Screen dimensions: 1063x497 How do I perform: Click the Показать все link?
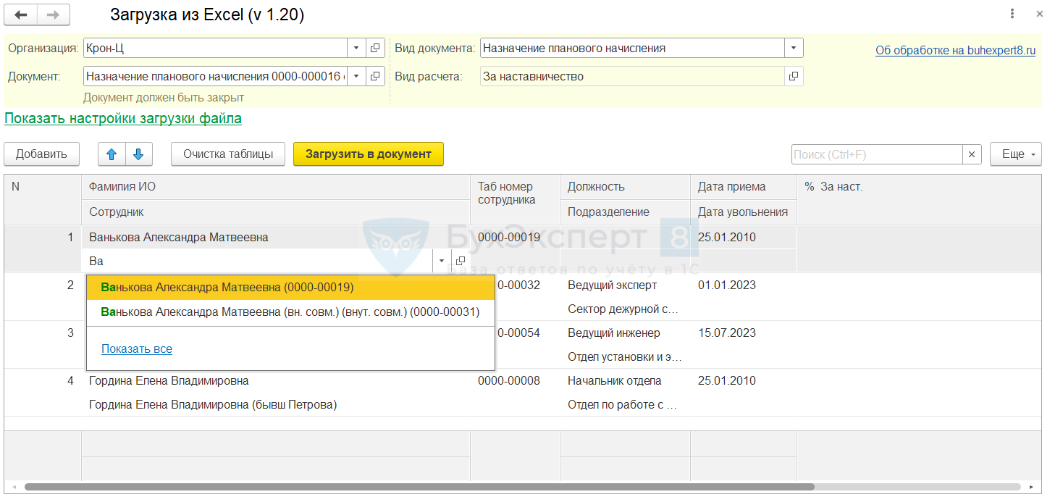(137, 349)
